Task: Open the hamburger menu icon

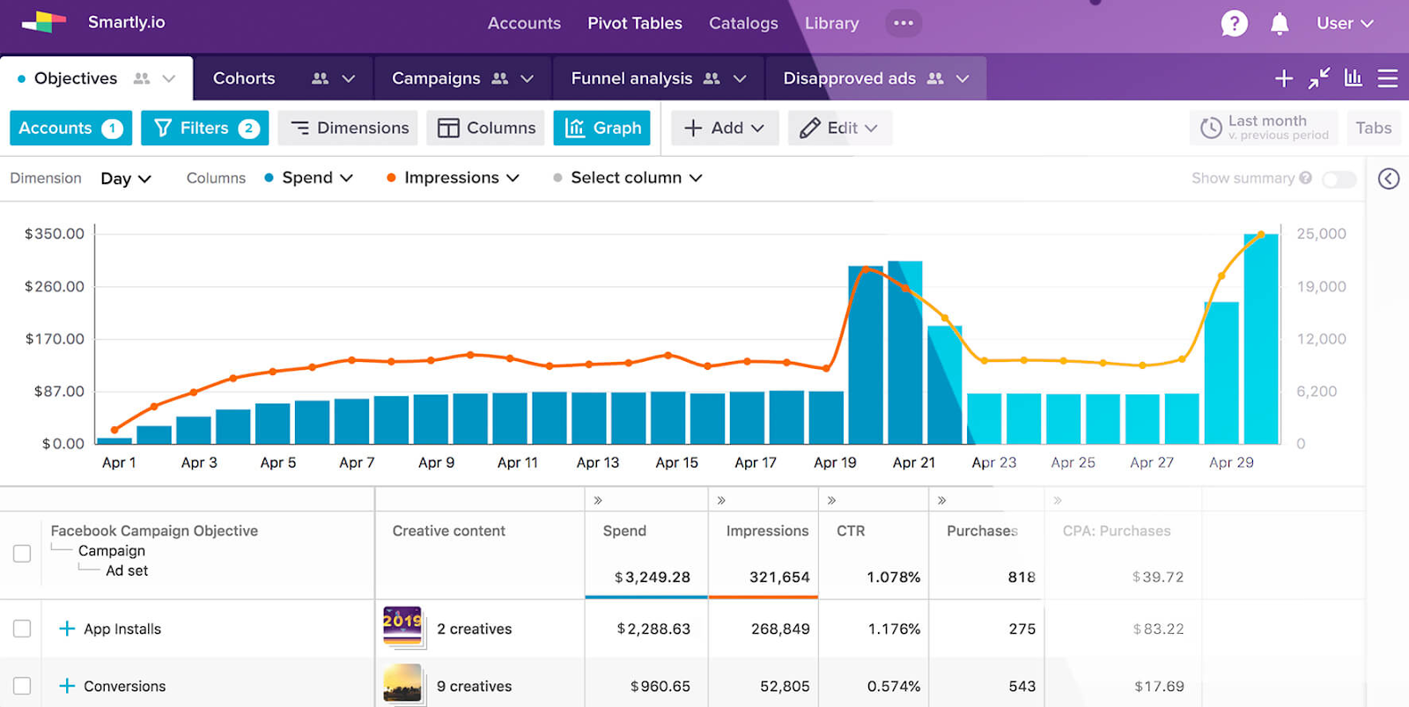Action: [1388, 78]
